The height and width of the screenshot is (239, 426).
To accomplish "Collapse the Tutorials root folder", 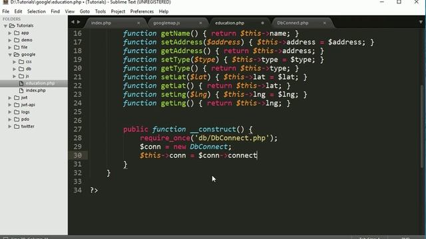I will (5, 26).
